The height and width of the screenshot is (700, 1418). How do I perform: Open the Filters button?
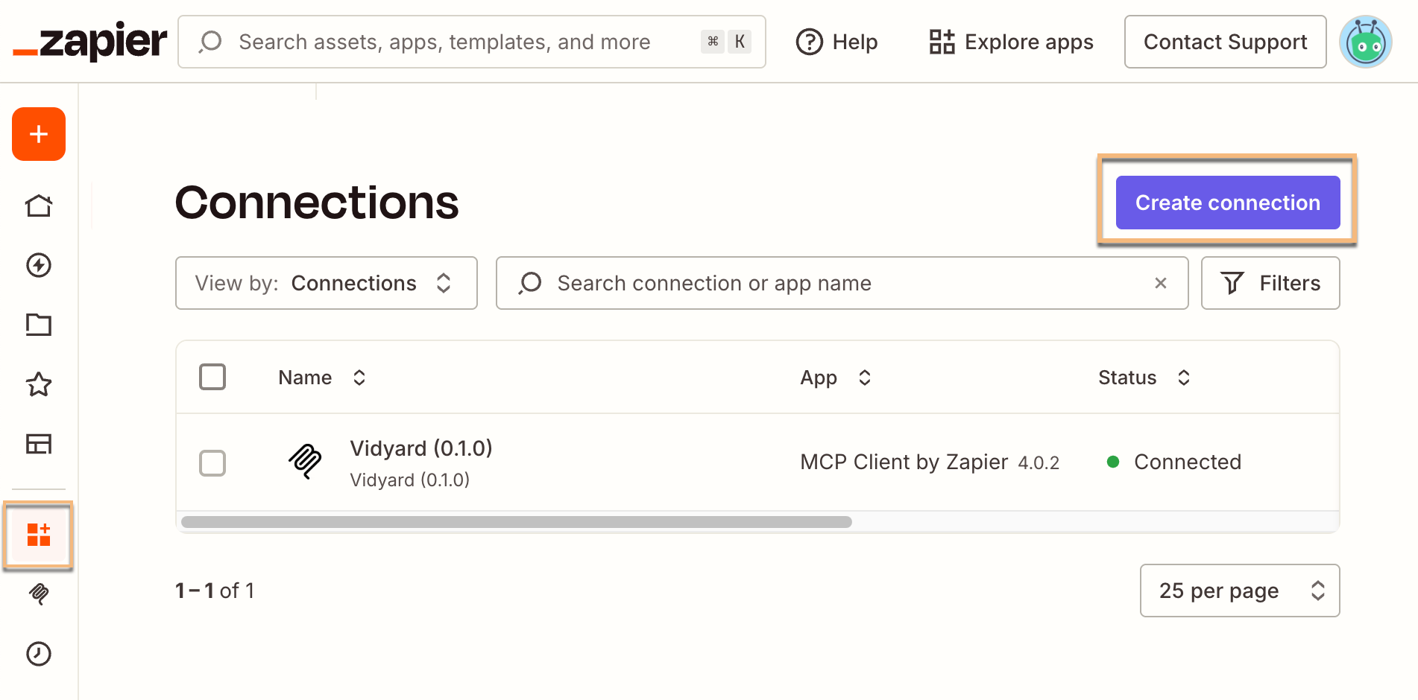pyautogui.click(x=1270, y=283)
